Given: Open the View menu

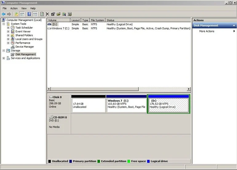Looking at the screenshot, I should (24, 8).
